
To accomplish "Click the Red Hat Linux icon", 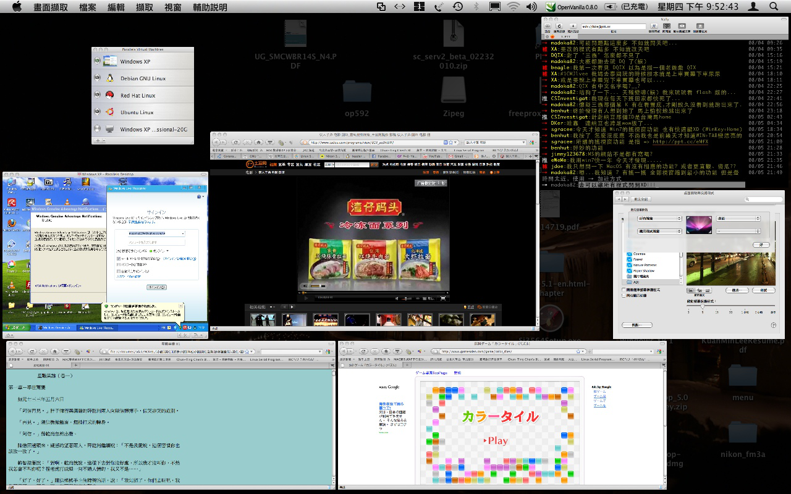I will [110, 95].
